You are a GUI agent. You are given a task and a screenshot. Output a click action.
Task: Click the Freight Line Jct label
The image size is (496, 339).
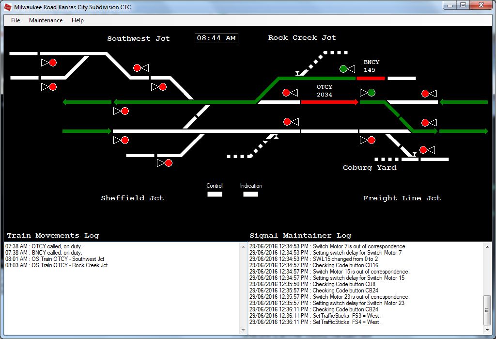402,198
